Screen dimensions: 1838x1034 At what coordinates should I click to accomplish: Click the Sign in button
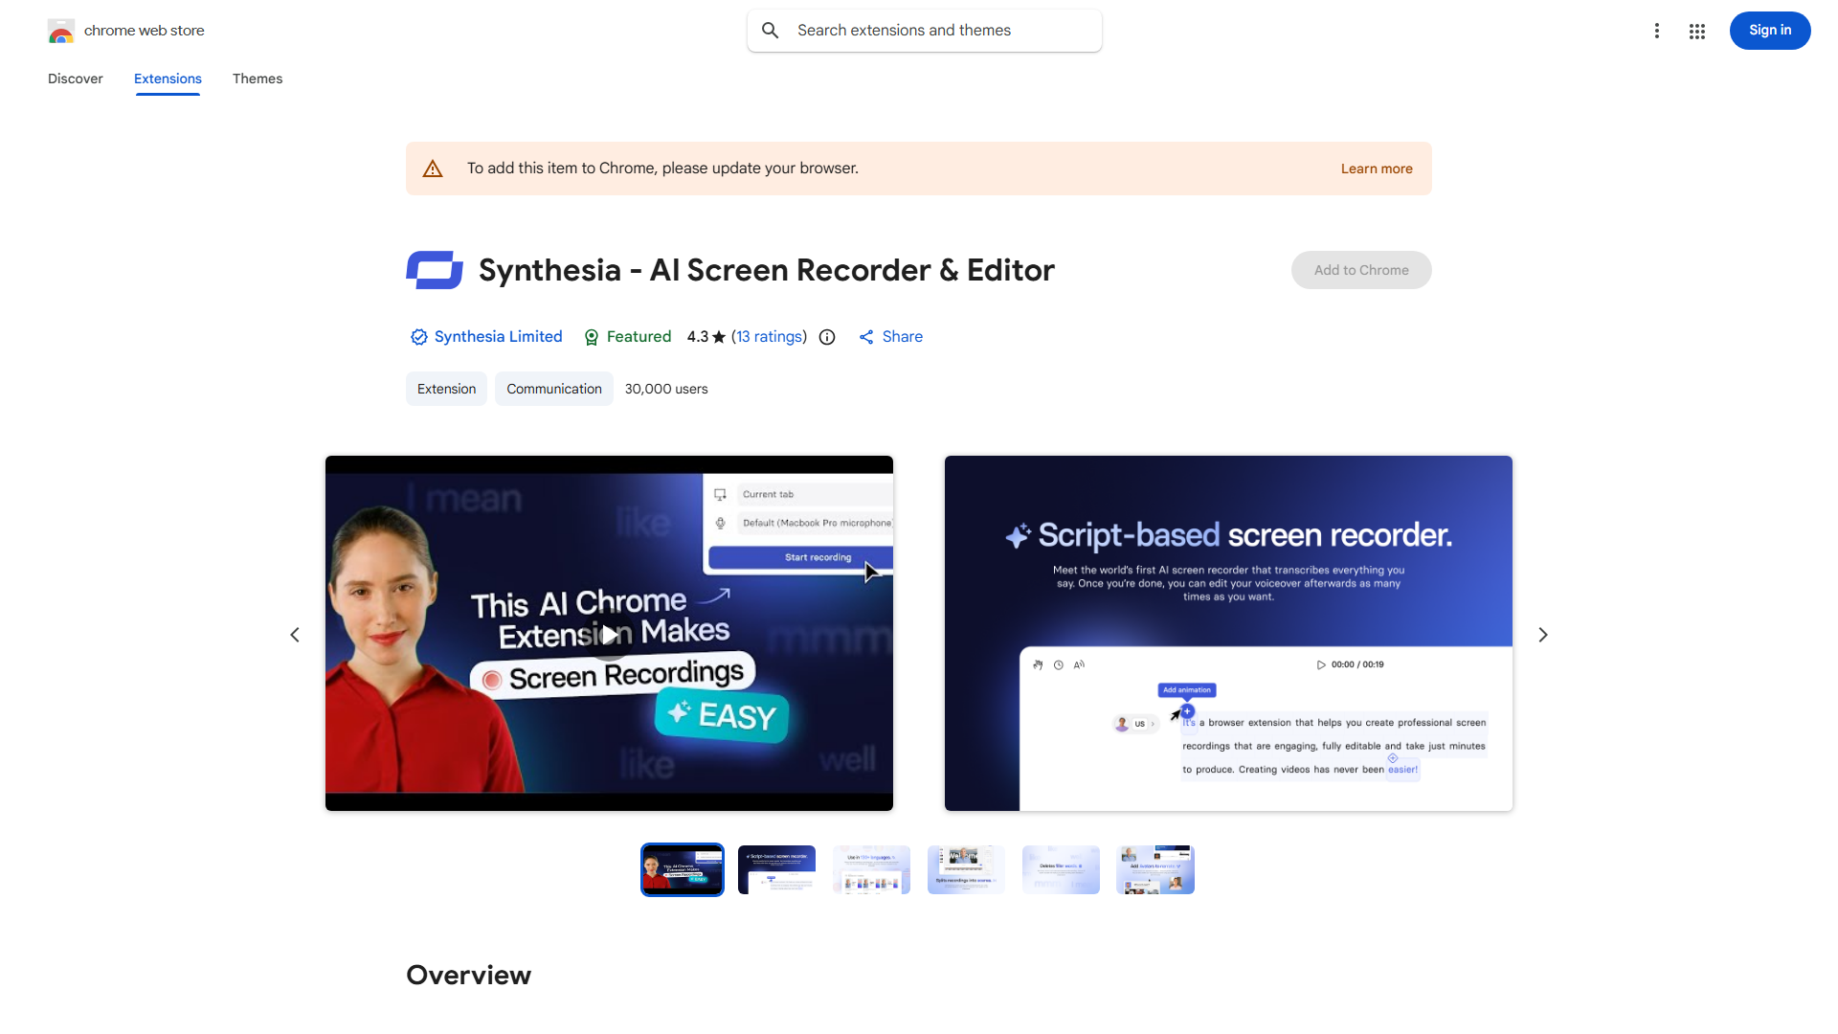pyautogui.click(x=1769, y=30)
